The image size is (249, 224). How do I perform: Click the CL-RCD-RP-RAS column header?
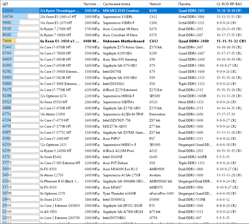pyautogui.click(x=232, y=4)
